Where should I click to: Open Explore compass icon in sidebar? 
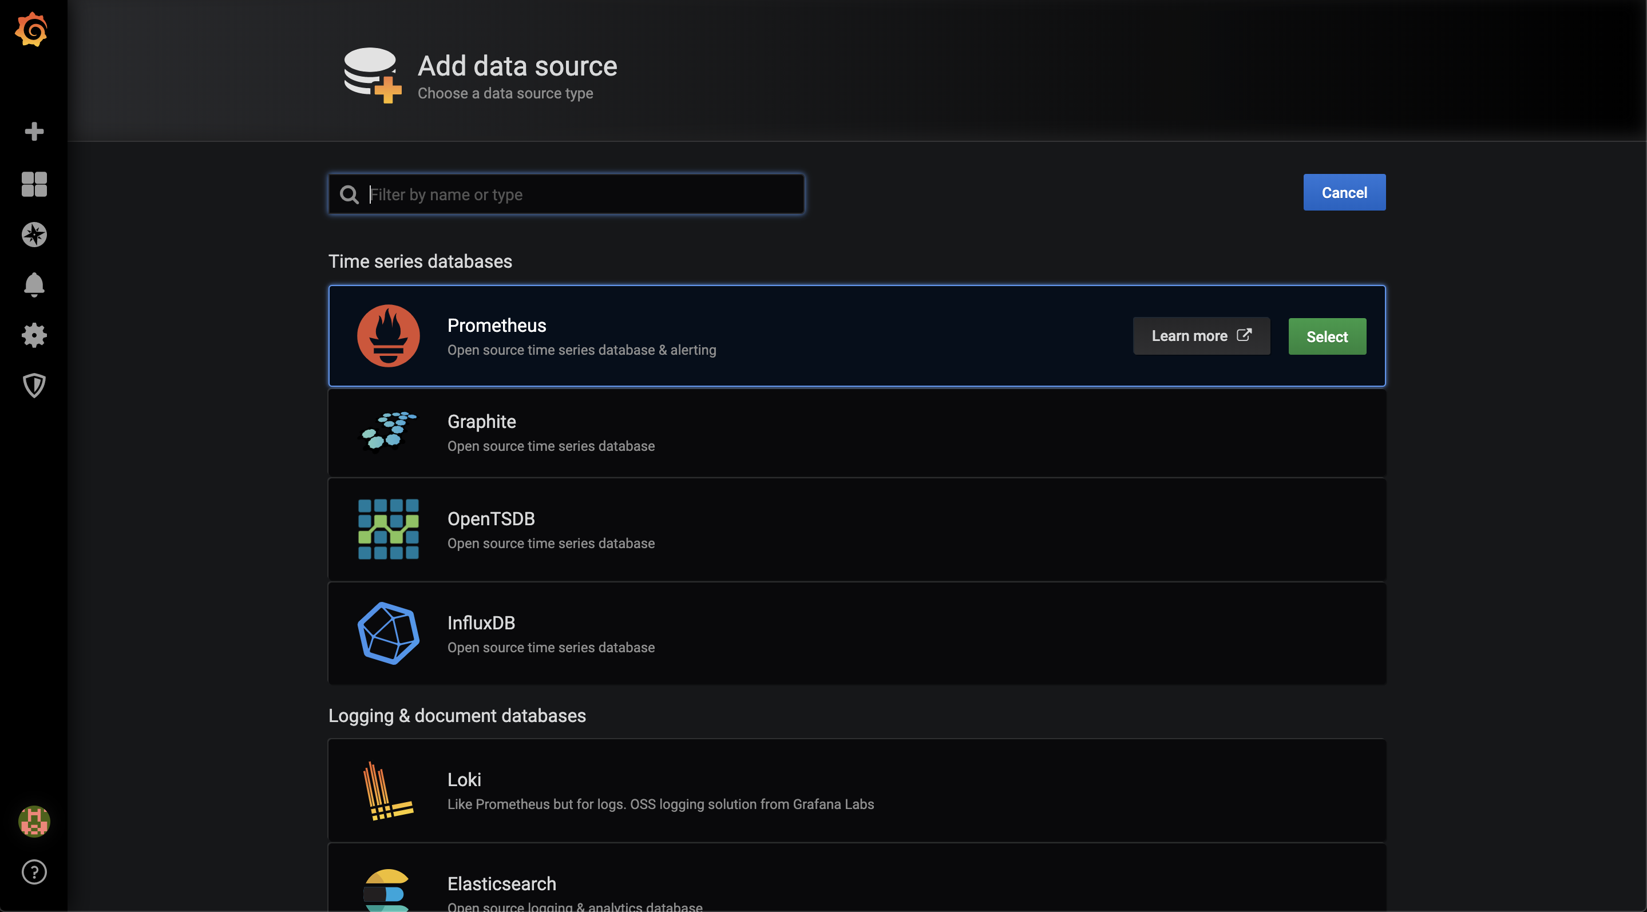pos(34,235)
